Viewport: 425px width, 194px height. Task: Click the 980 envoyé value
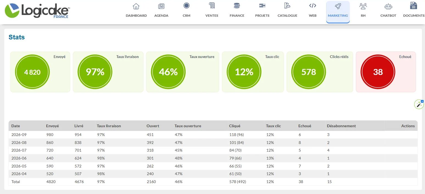[x=50, y=135]
